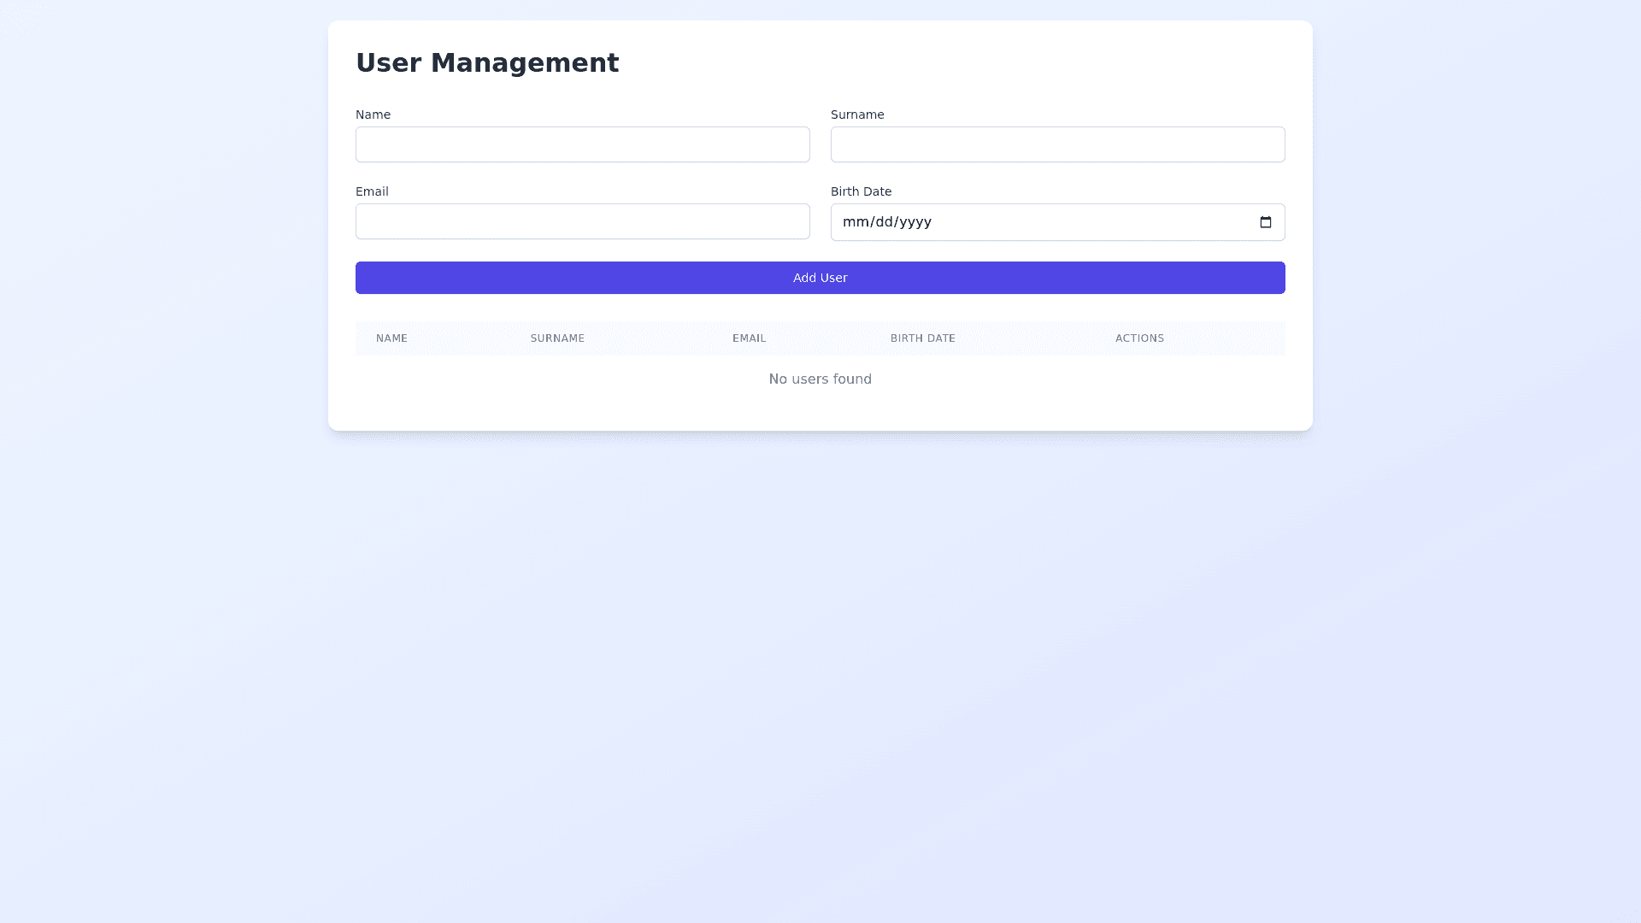Click the year segment of Birth Date

(x=915, y=222)
